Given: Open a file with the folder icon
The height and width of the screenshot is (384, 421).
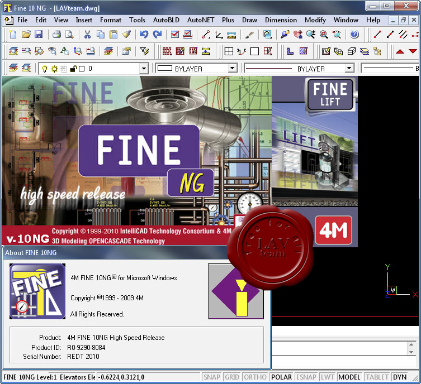Looking at the screenshot, I should tap(26, 34).
